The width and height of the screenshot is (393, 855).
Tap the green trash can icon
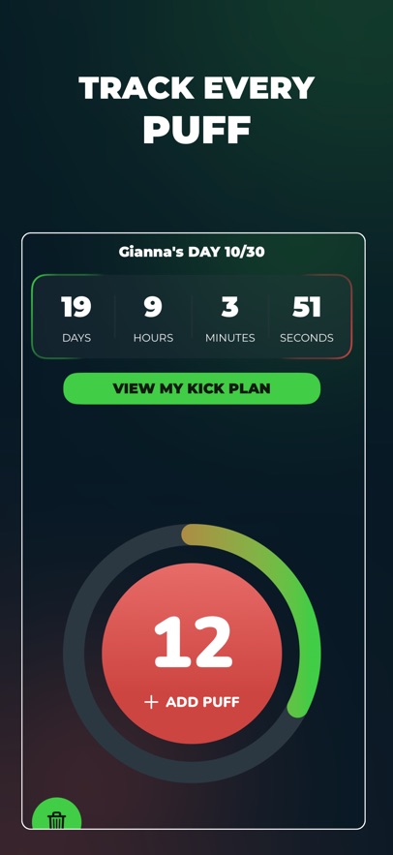pos(57,814)
